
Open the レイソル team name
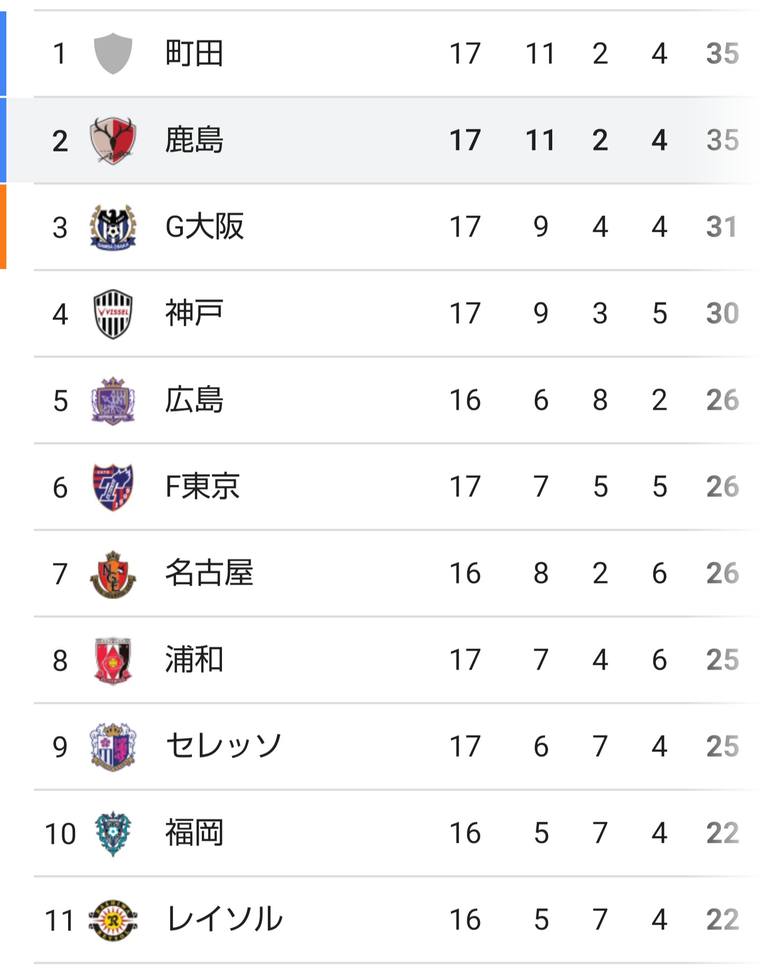coord(225,920)
